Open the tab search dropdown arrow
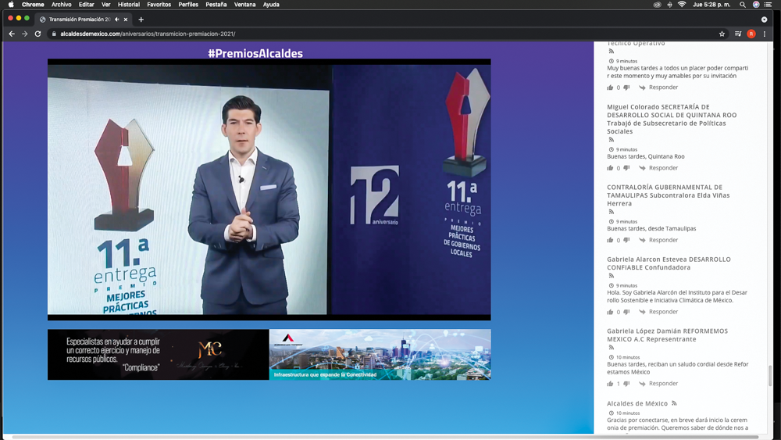This screenshot has width=781, height=440. click(x=764, y=20)
